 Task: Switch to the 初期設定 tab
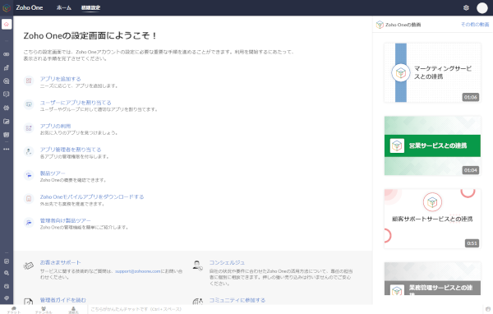90,8
